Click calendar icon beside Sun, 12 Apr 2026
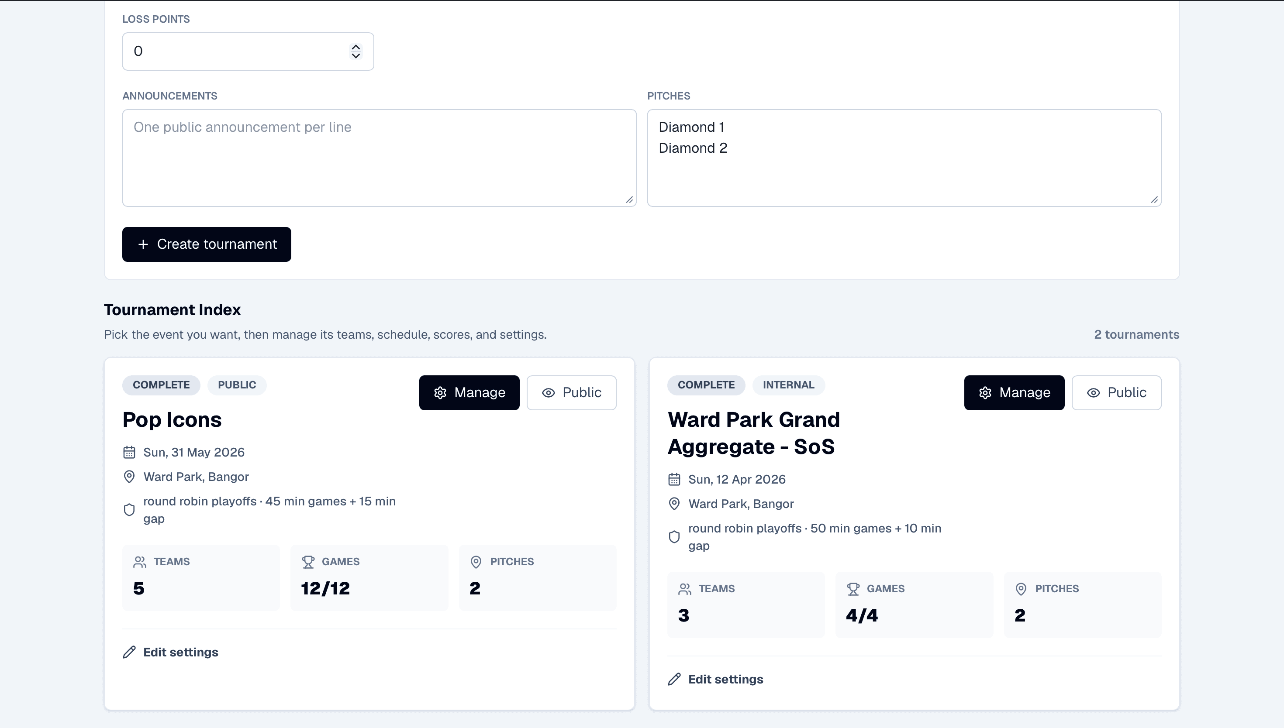Viewport: 1284px width, 728px height. (x=674, y=479)
